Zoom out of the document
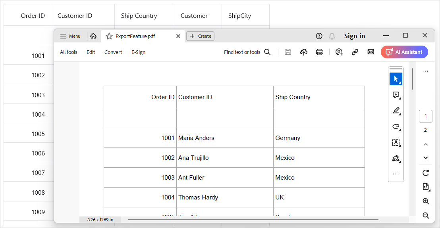This screenshot has width=440, height=228. (426, 216)
